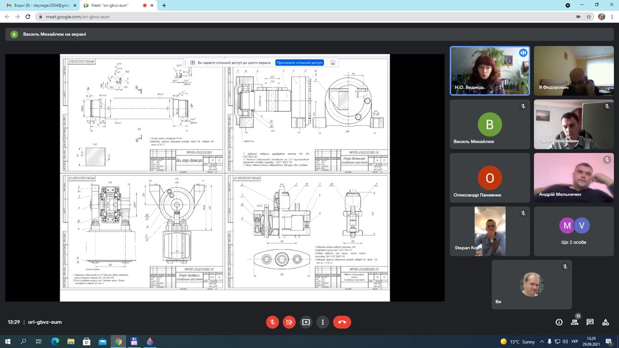This screenshot has width=619, height=348.
Task: Switch to the Gmail inbox tab
Action: tap(38, 6)
